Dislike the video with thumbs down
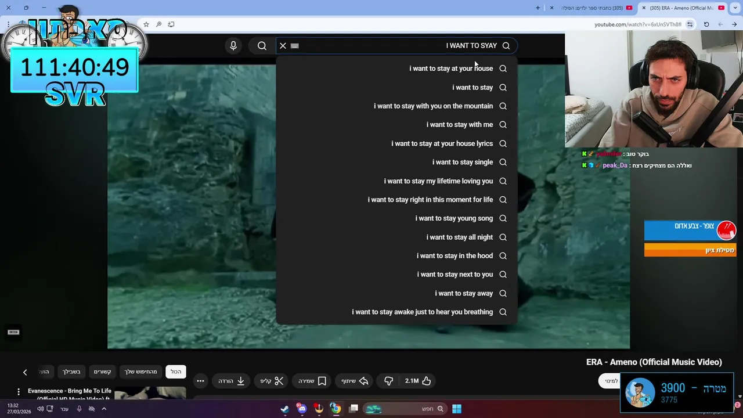The image size is (743, 418). tap(389, 381)
